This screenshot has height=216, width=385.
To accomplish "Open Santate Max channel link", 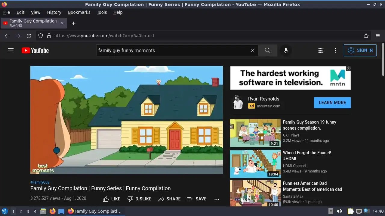I will [293, 196].
